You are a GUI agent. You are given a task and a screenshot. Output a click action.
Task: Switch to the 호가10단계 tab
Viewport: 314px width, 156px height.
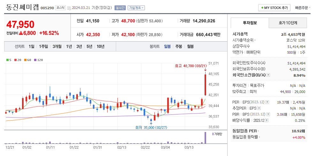coord(288,23)
